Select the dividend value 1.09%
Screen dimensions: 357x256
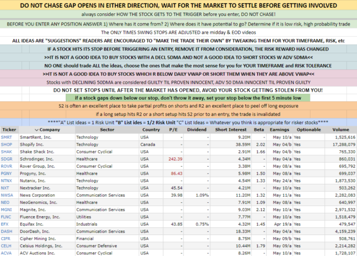click(202, 195)
